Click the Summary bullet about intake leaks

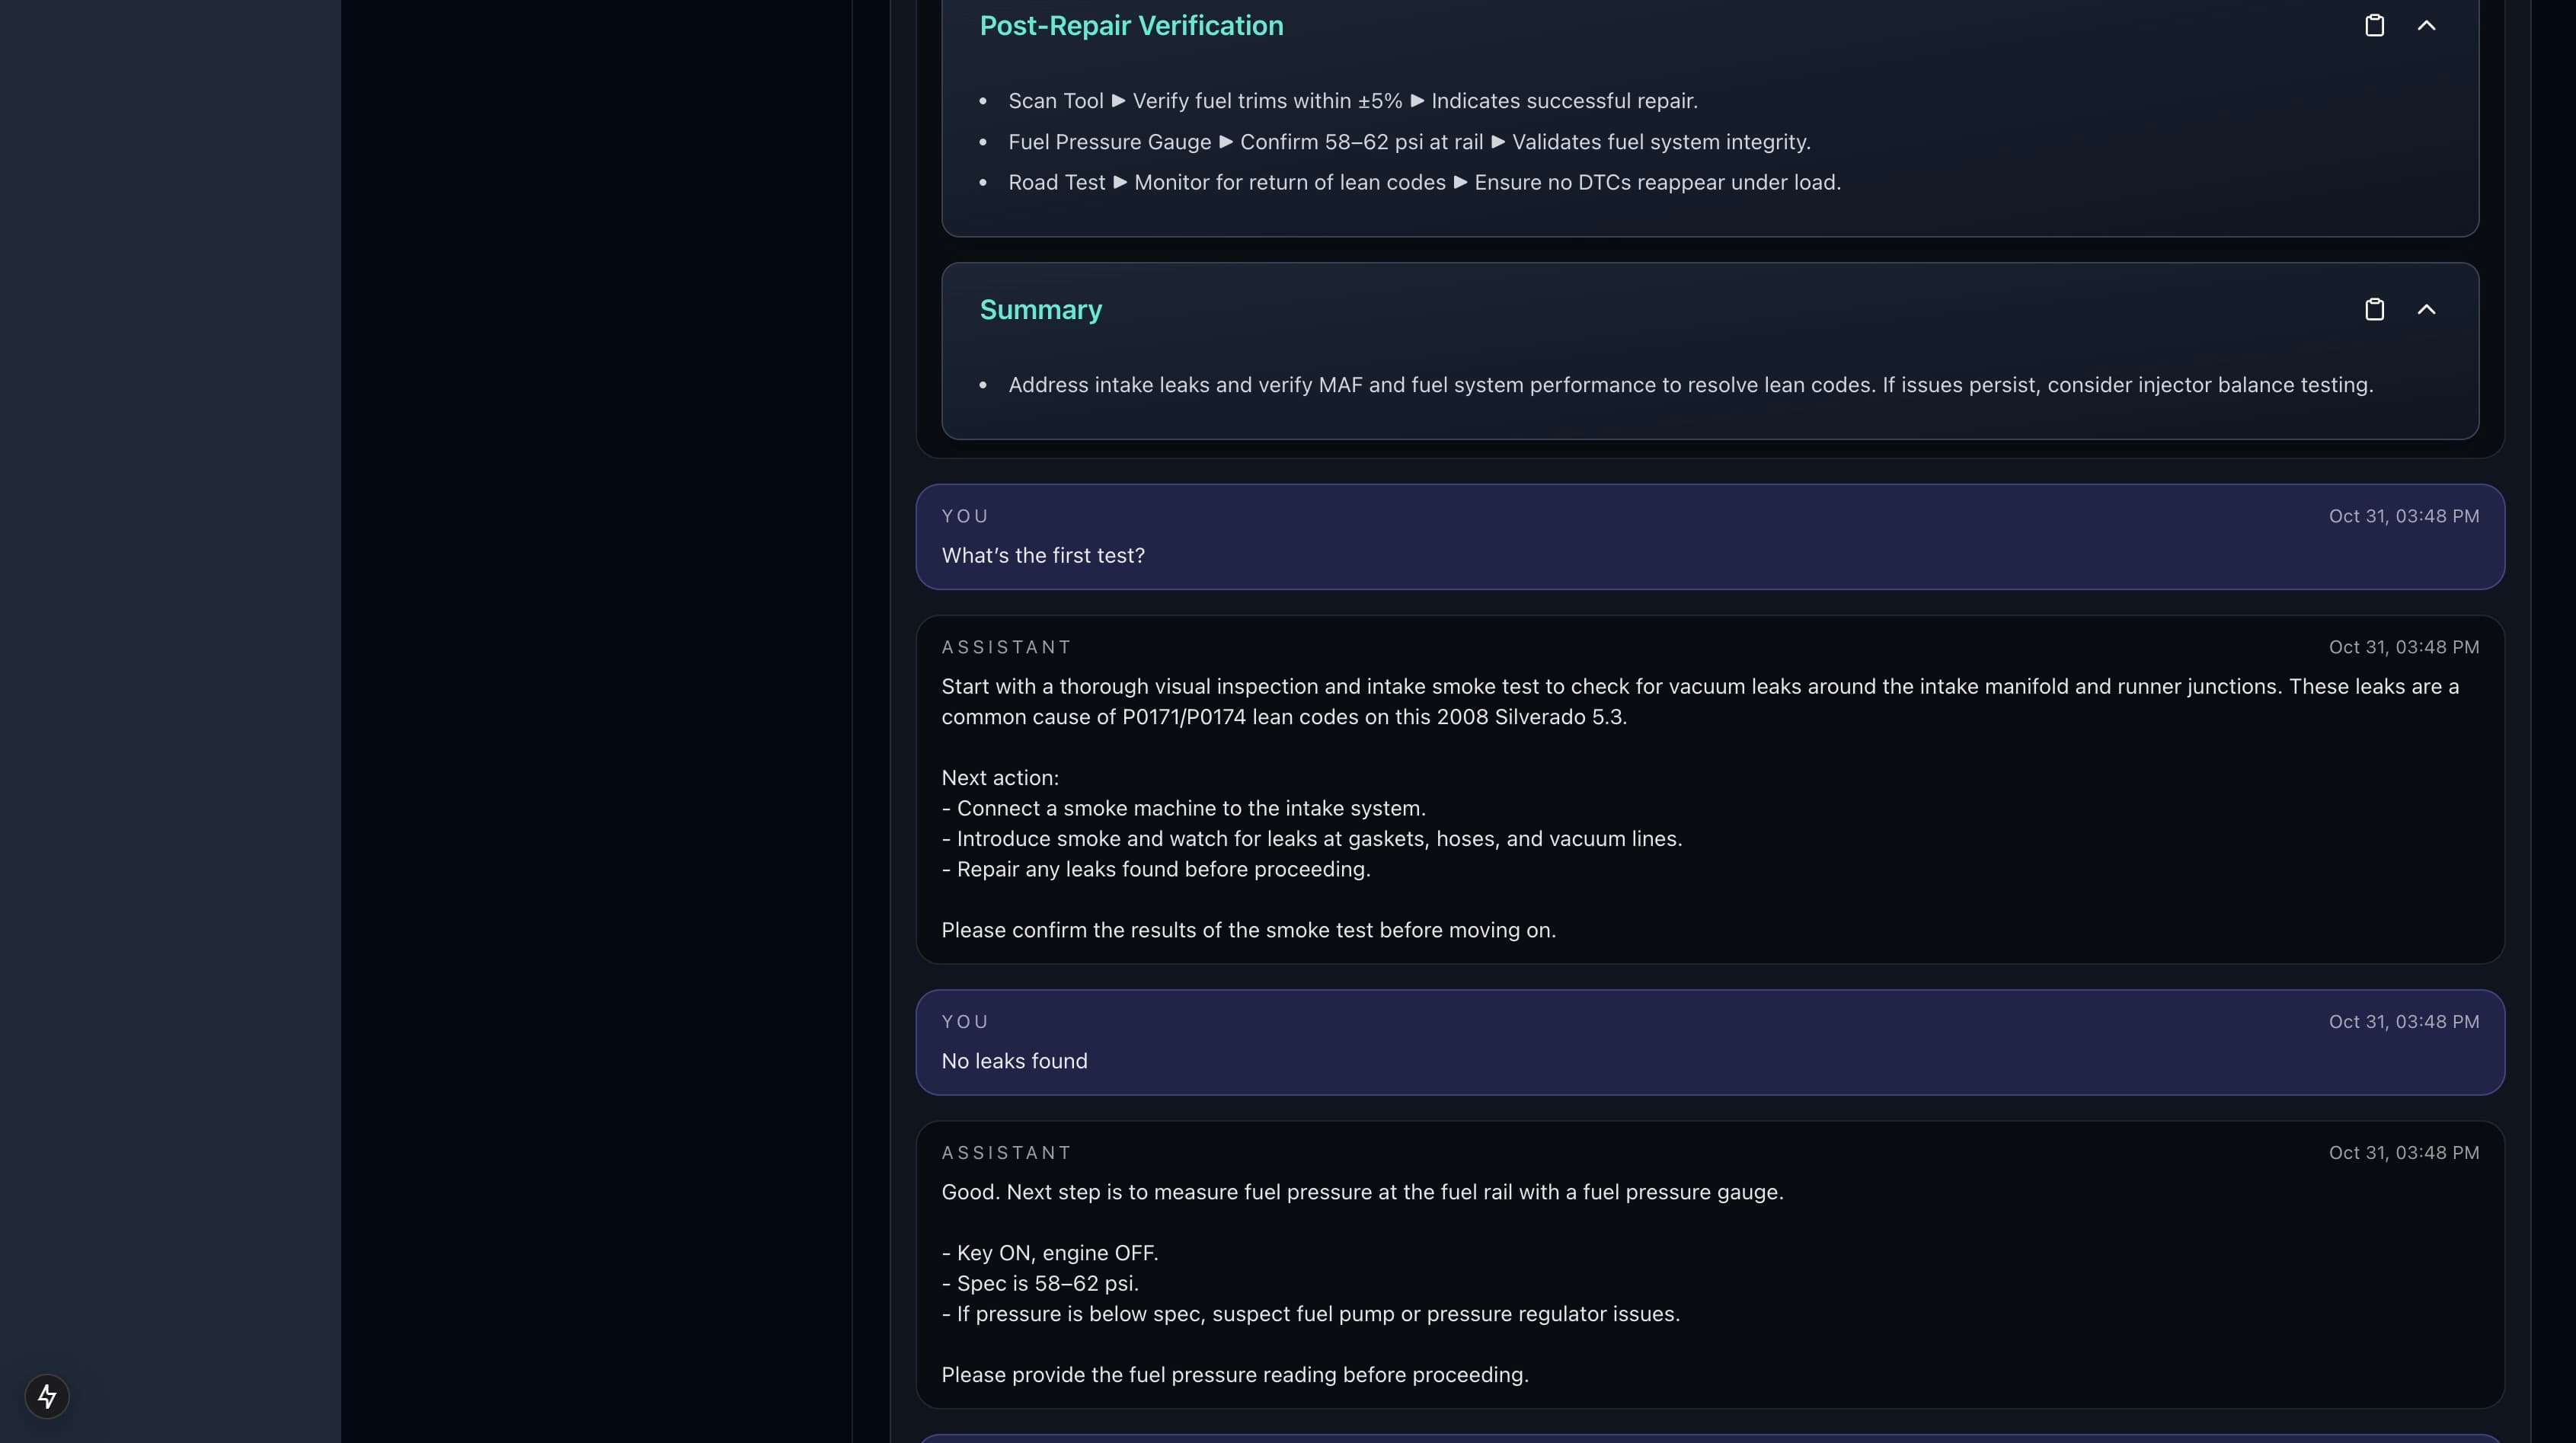(1690, 385)
